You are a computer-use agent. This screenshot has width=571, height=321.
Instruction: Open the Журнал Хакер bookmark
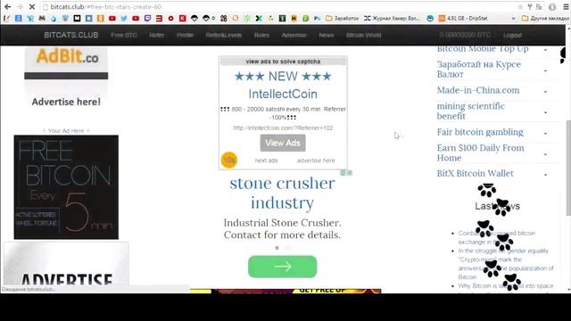coord(392,18)
